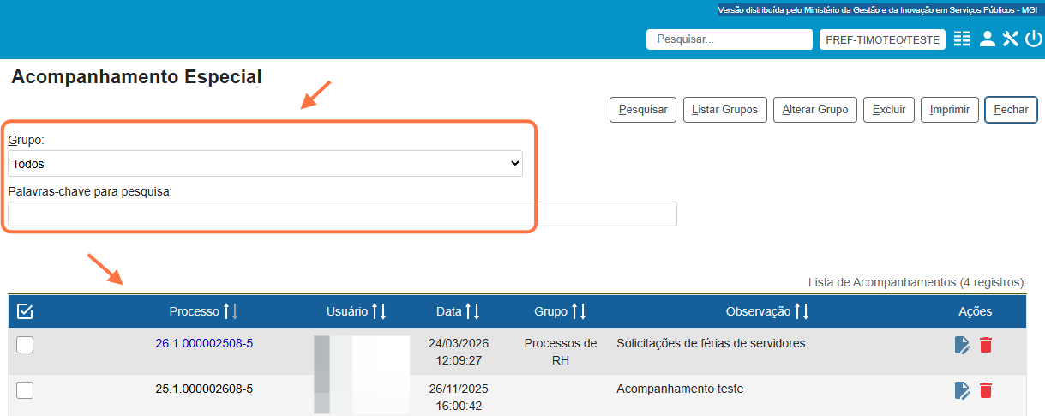Click the PREF-TIMOTEO/TESTE unit selector
Screen dimensions: 1045x416
pos(882,39)
